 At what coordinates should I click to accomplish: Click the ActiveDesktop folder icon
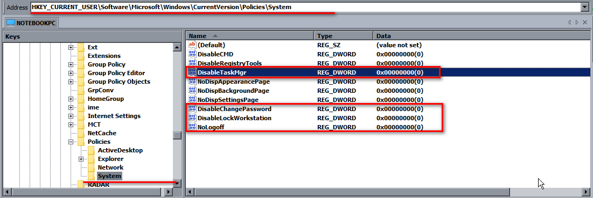[x=91, y=150]
